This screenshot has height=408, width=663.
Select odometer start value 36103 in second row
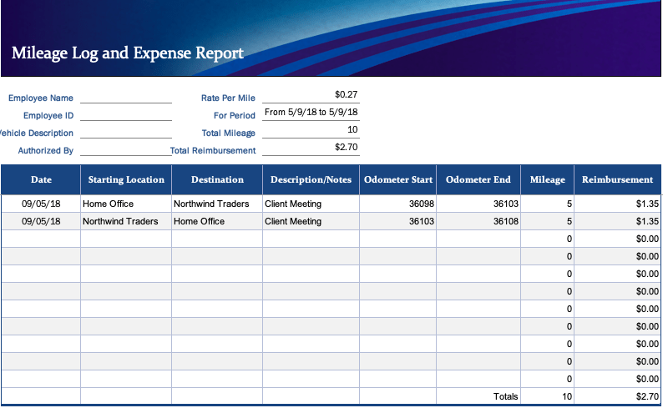pos(398,221)
